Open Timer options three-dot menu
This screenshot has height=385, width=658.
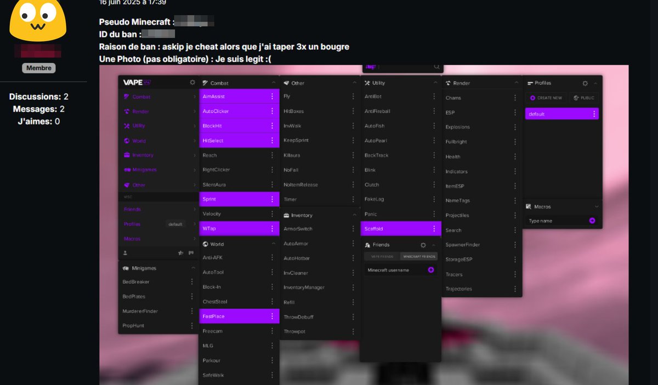point(353,199)
